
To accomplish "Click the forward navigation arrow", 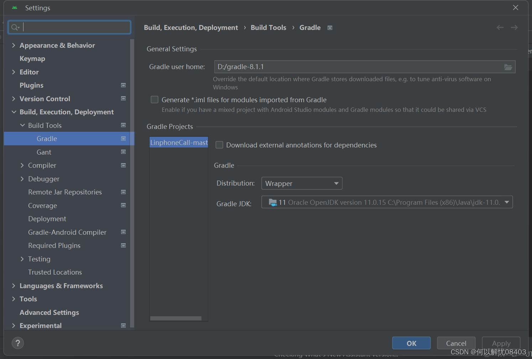I will 514,27.
